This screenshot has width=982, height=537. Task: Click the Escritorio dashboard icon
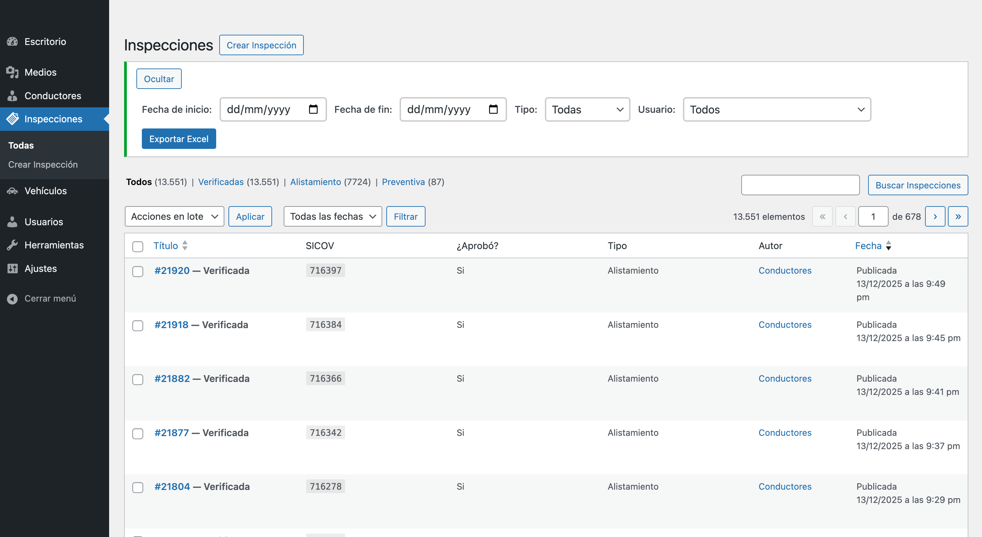pos(12,42)
